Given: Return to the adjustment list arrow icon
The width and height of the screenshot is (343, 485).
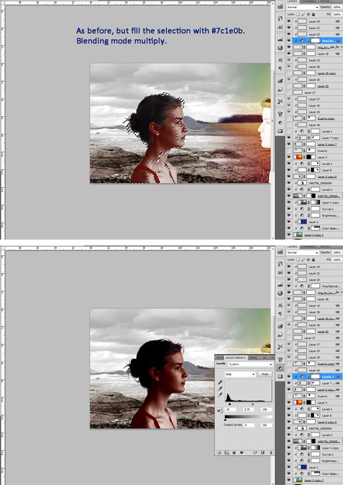Looking at the screenshot, I should point(219,453).
